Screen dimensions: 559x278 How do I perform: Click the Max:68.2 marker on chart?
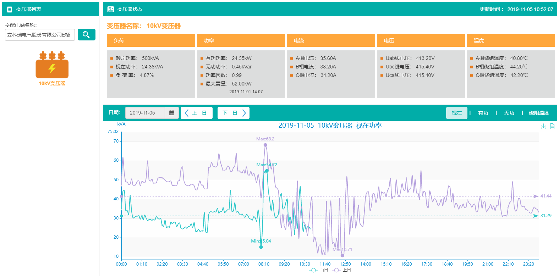point(265,145)
